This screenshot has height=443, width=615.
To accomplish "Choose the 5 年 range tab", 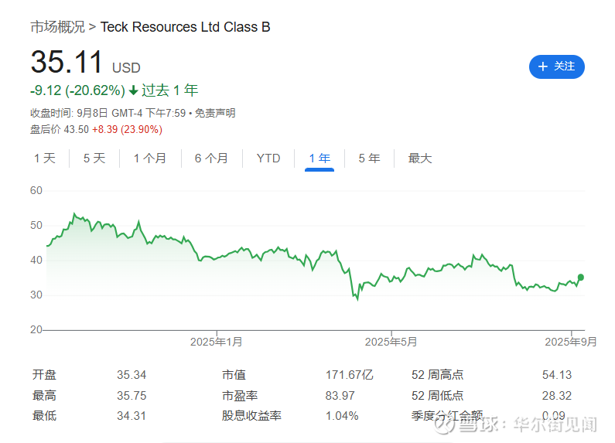I will [x=369, y=158].
